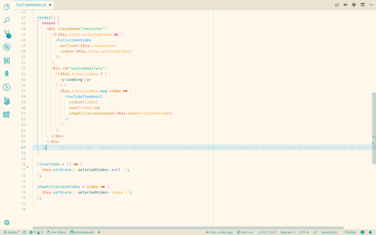Open the Bookmarks panel in activity bar
Image resolution: width=376 pixels, height=235 pixels.
[7, 74]
